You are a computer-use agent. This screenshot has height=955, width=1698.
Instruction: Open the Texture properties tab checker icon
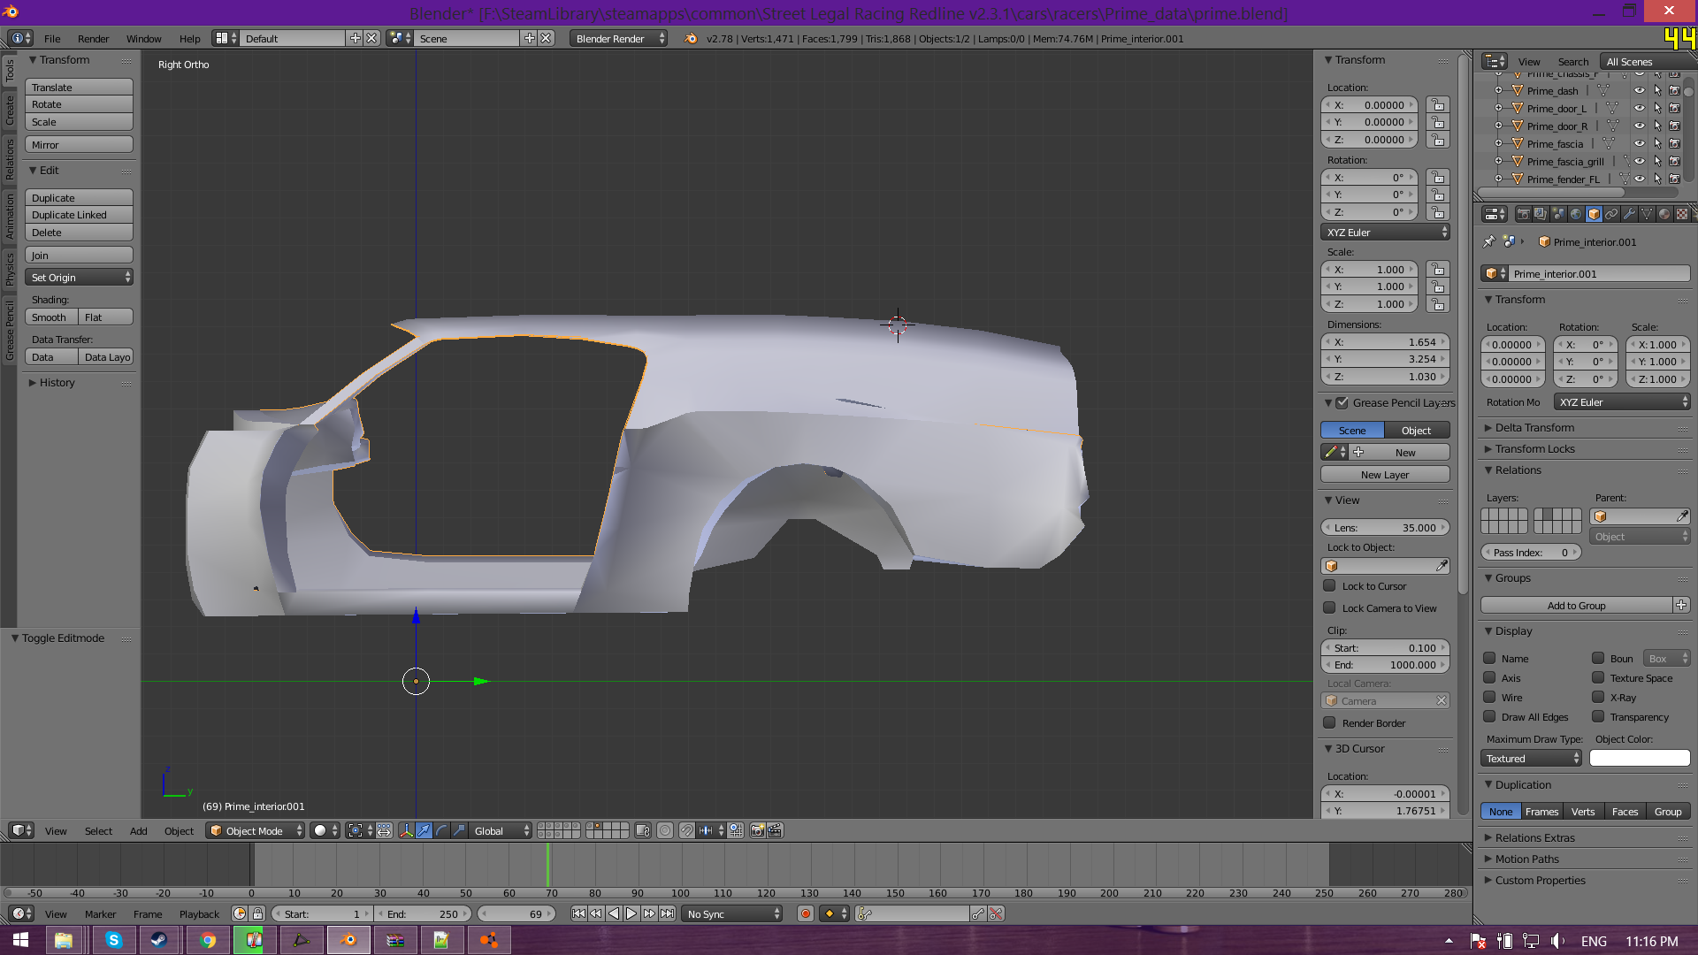1682,214
